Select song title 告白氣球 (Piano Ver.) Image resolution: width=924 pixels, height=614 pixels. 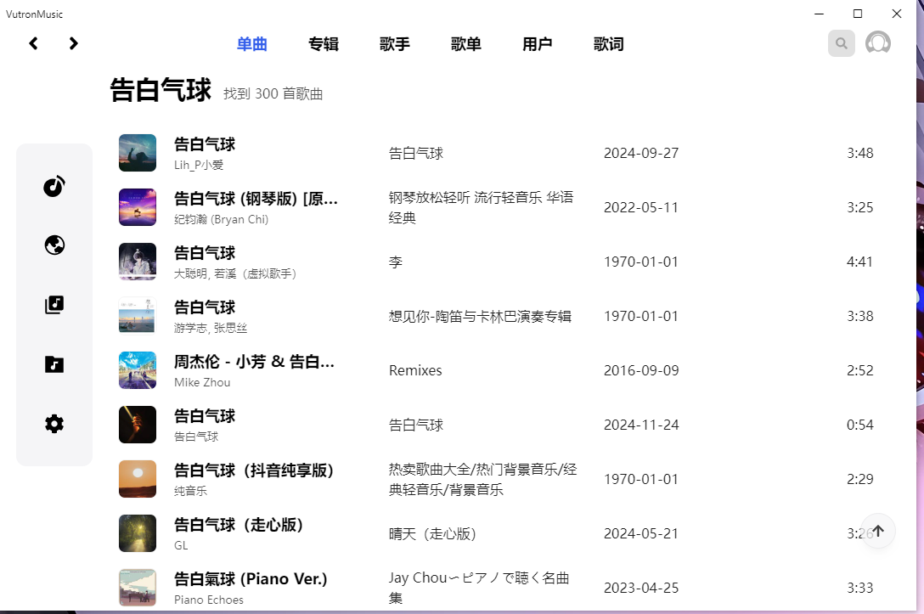tap(251, 578)
